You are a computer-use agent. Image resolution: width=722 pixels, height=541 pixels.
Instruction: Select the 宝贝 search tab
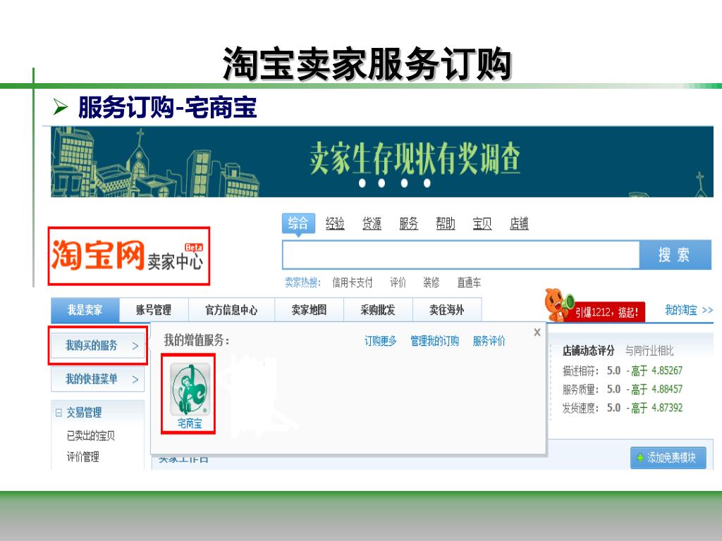pyautogui.click(x=482, y=223)
